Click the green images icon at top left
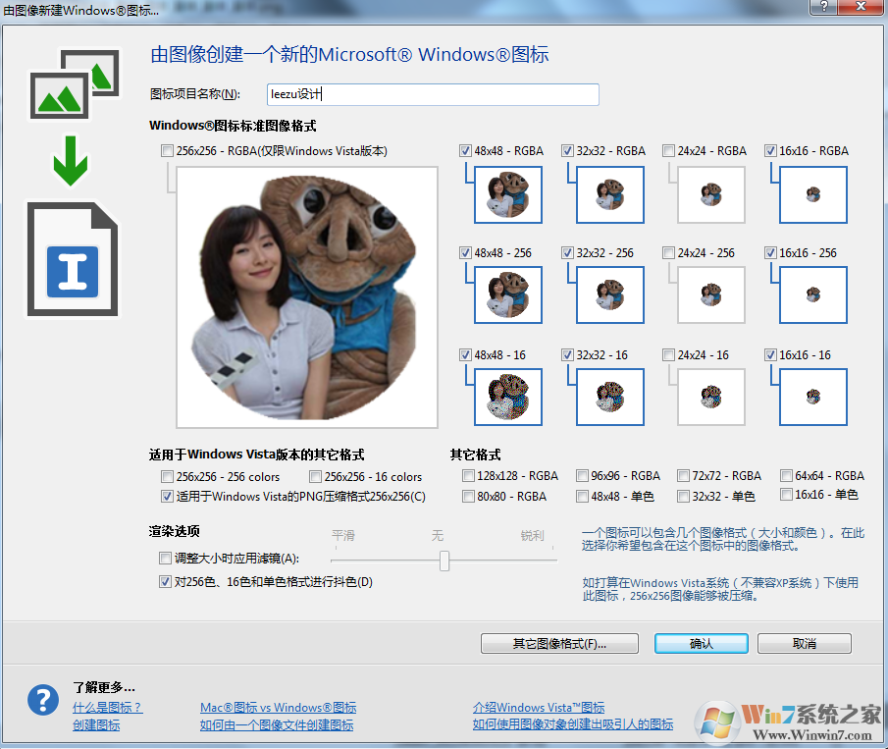Screen dimensions: 888x749 [73, 85]
